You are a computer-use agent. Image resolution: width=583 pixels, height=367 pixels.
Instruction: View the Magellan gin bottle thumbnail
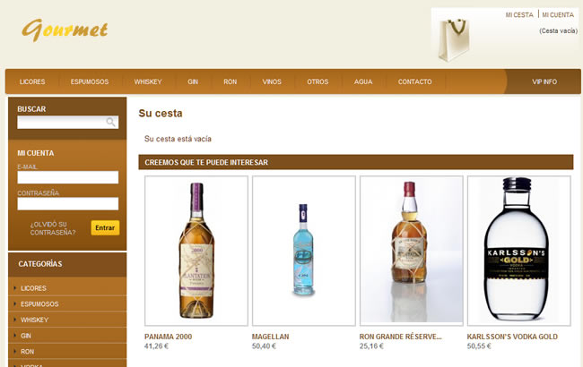[x=304, y=251]
